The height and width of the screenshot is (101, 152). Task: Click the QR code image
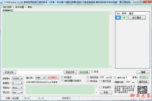click(x=142, y=90)
